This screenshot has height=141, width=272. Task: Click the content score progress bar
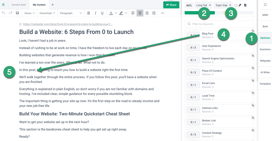tap(219, 13)
